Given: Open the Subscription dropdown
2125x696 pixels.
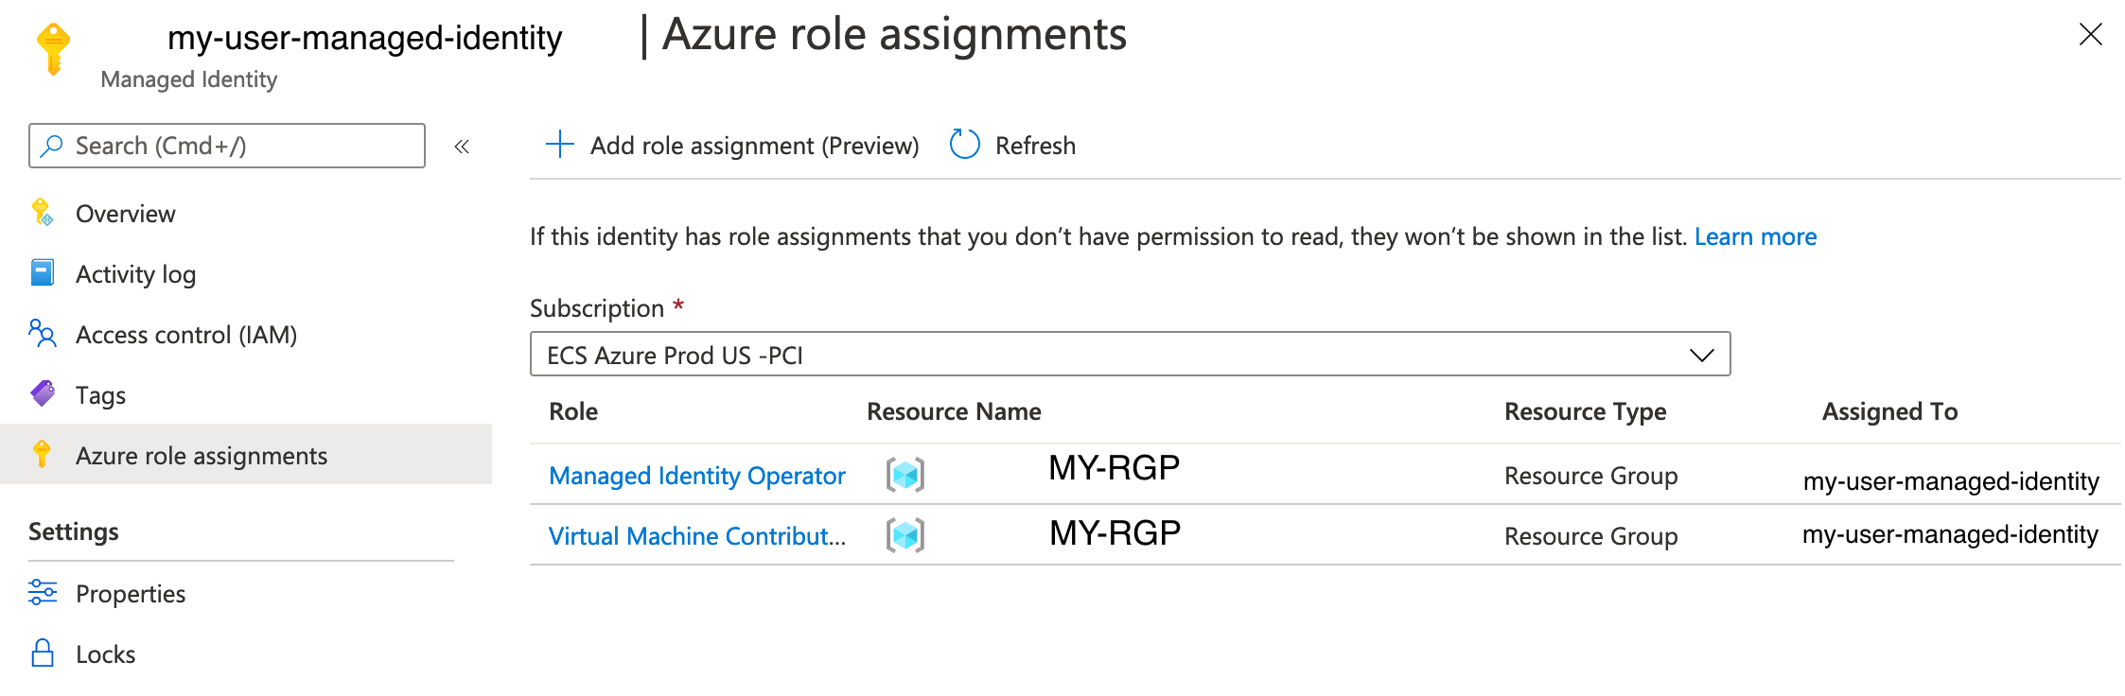Looking at the screenshot, I should [x=1130, y=355].
